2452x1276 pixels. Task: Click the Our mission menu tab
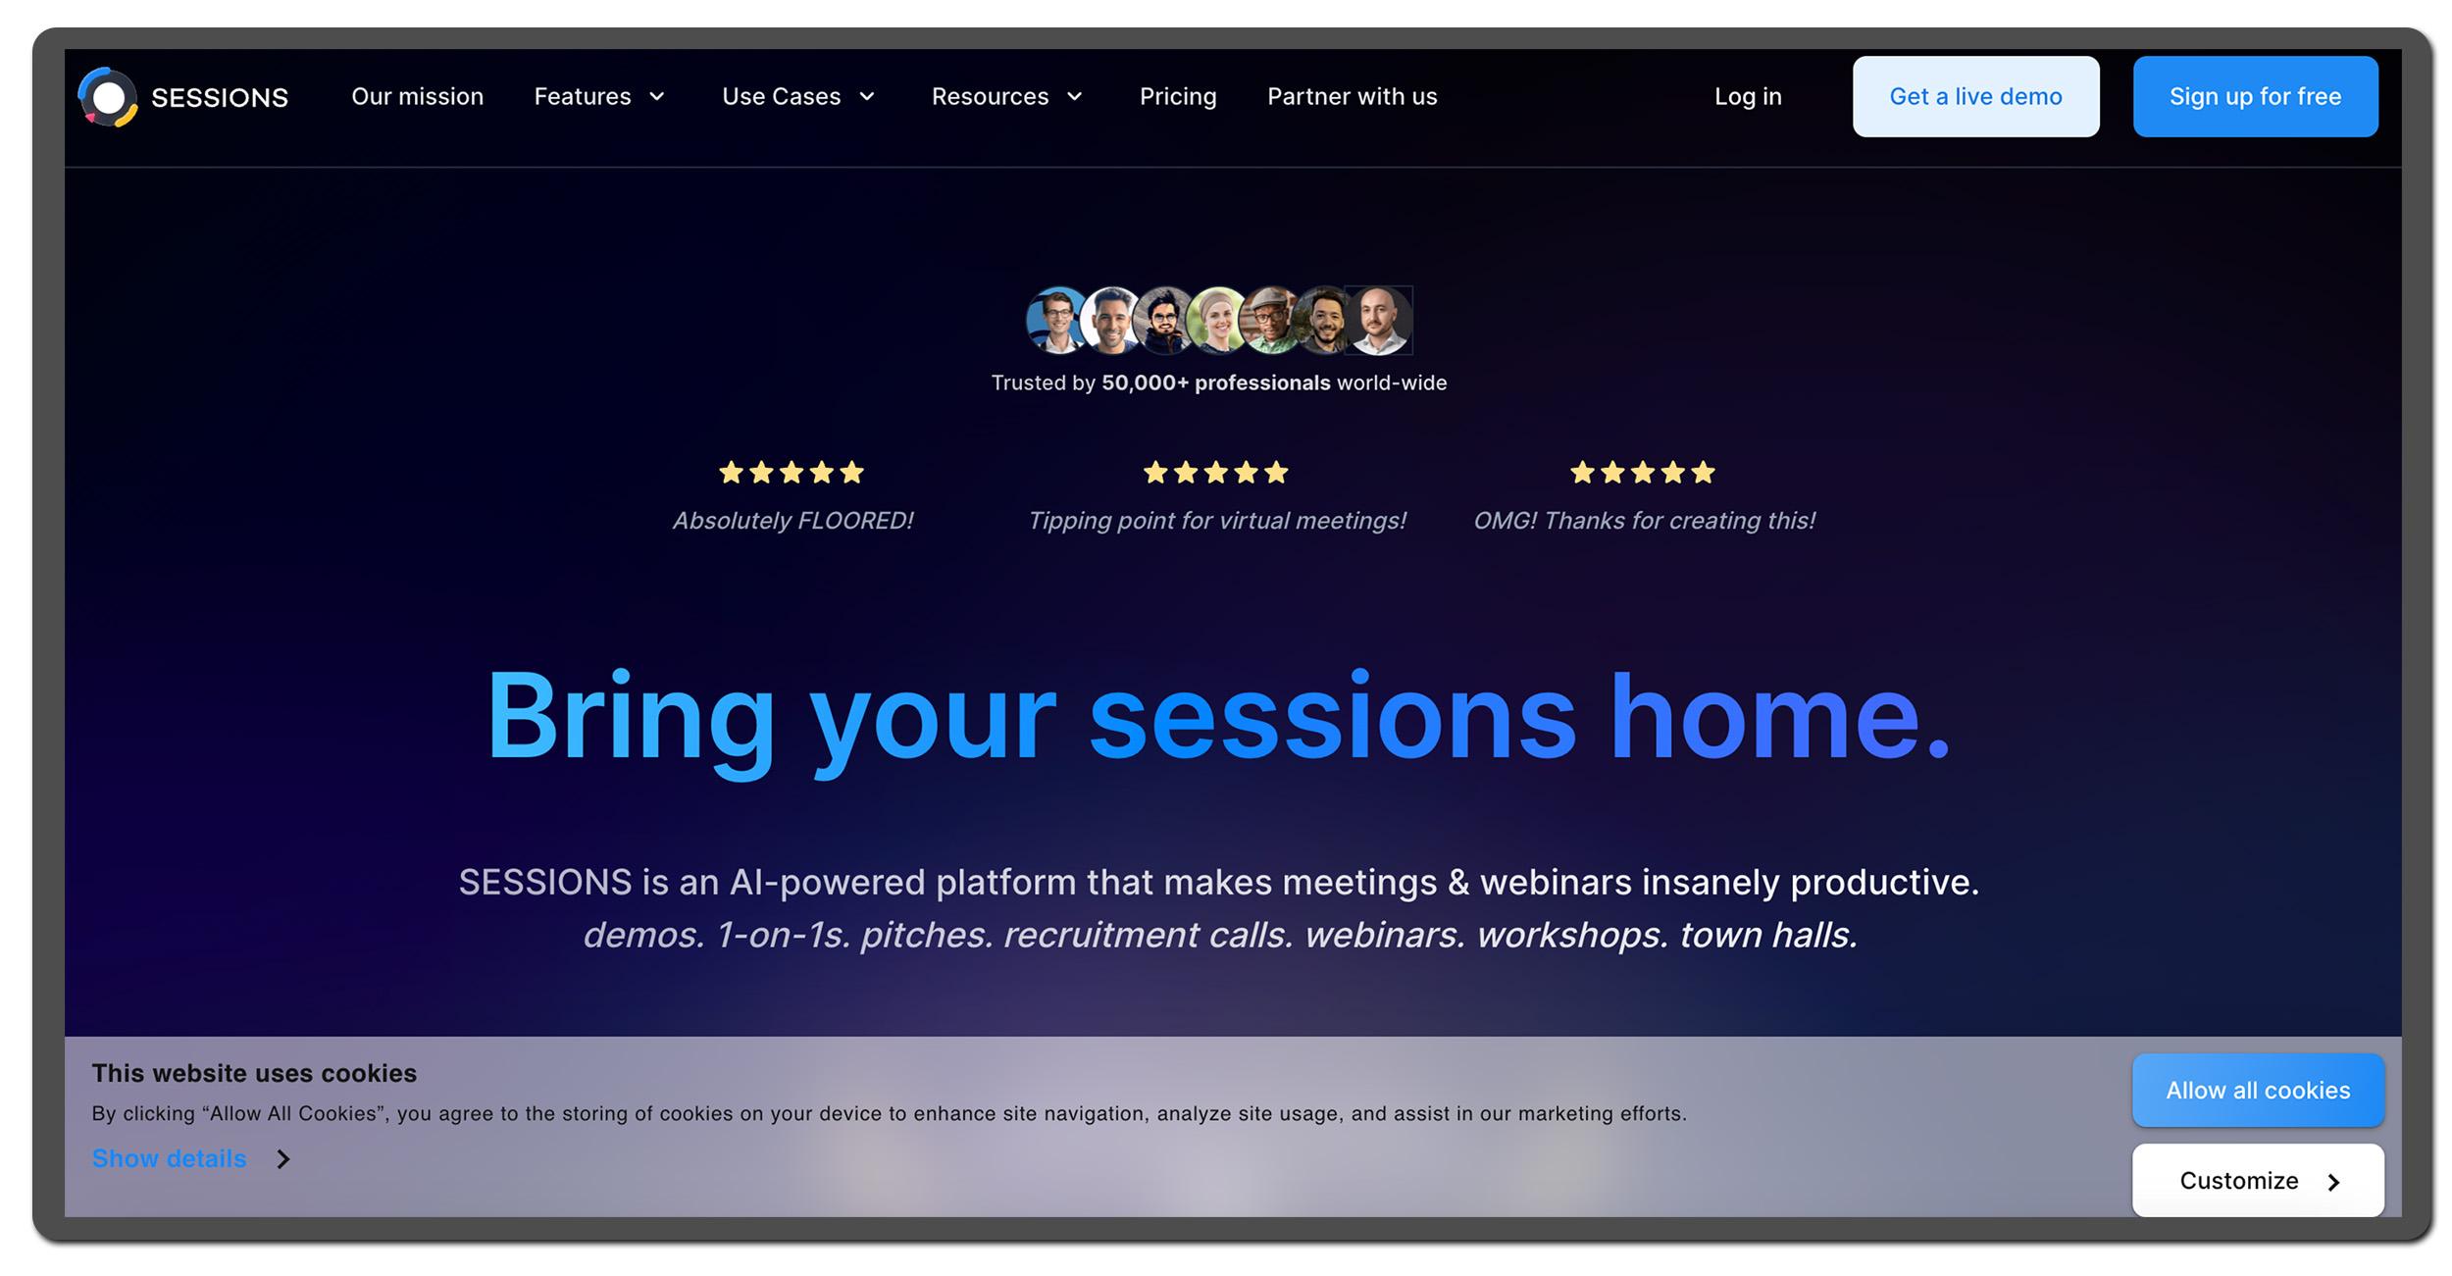417,96
